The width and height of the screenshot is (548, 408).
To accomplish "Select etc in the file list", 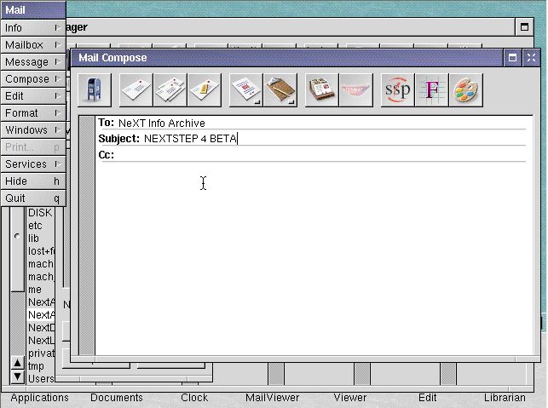I will [41, 226].
